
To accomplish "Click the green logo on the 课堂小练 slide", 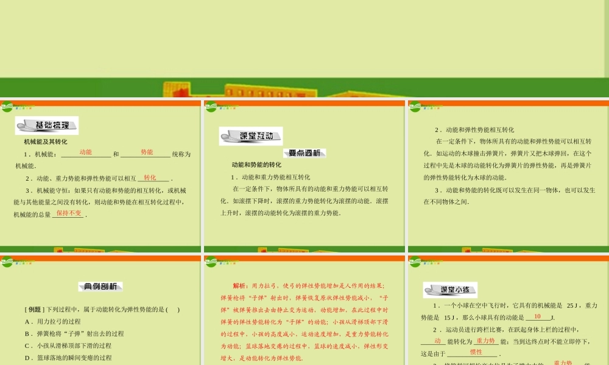I will pos(415,262).
